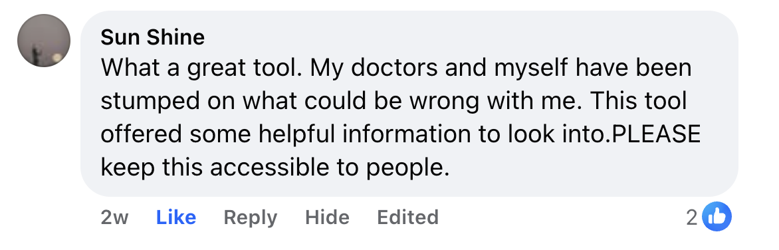Like Sun Shine's comment

(176, 217)
